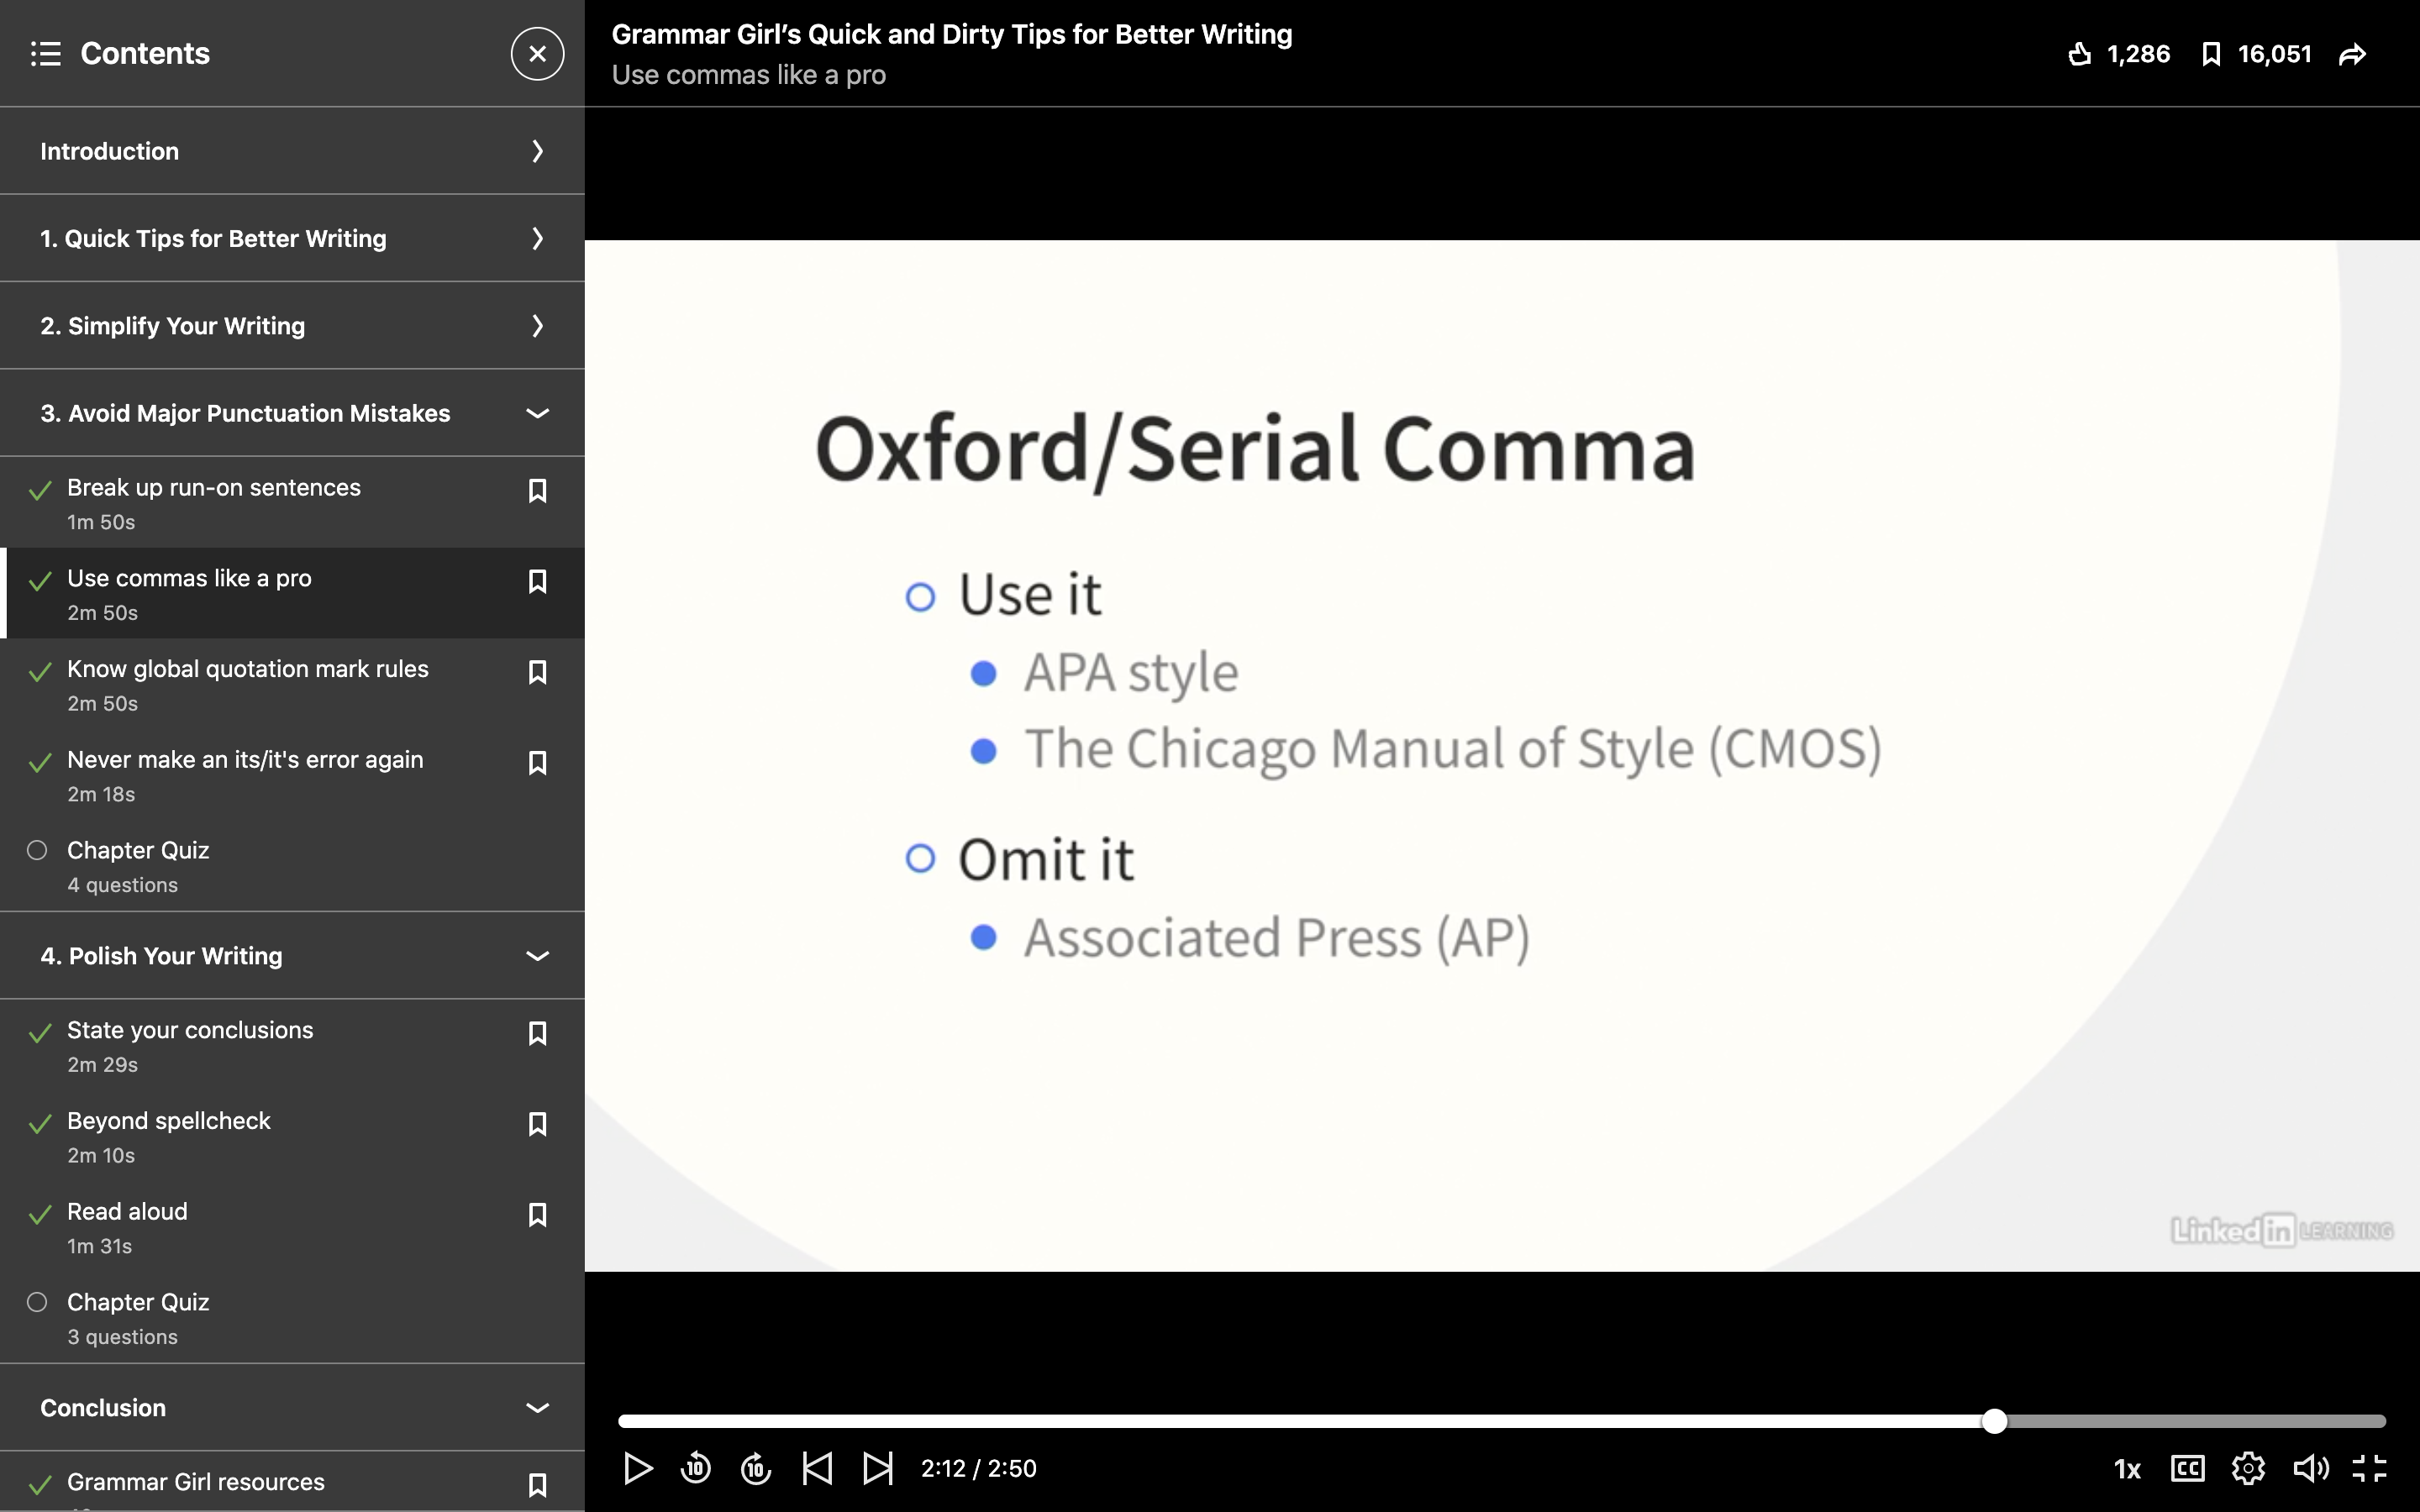This screenshot has height=1512, width=2420.
Task: Change playback speed from 1x
Action: [x=2126, y=1468]
